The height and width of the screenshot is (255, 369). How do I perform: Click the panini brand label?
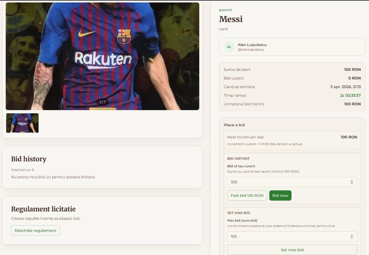[x=226, y=10]
